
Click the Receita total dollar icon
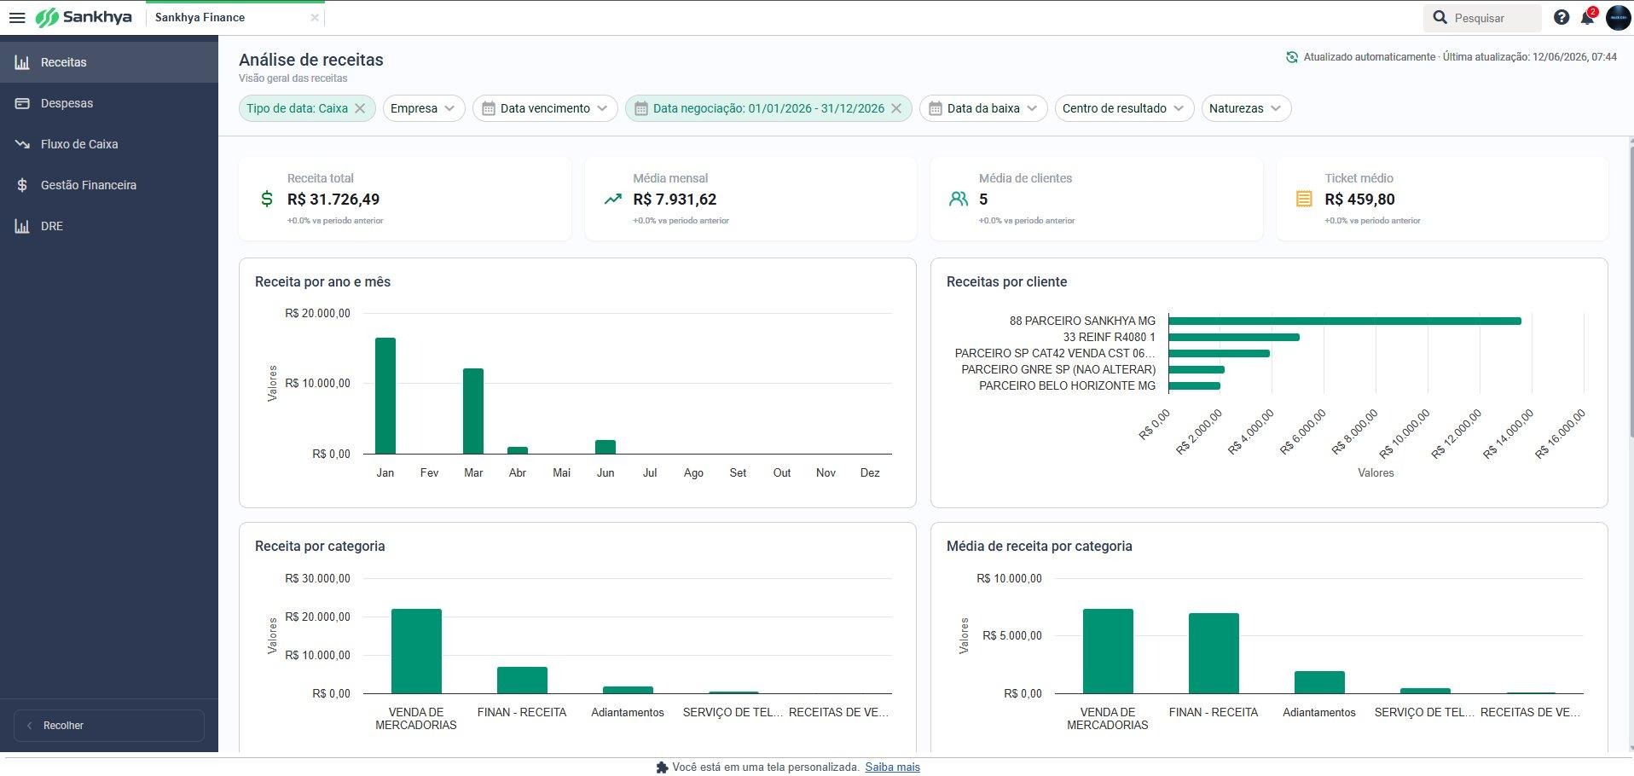point(267,199)
